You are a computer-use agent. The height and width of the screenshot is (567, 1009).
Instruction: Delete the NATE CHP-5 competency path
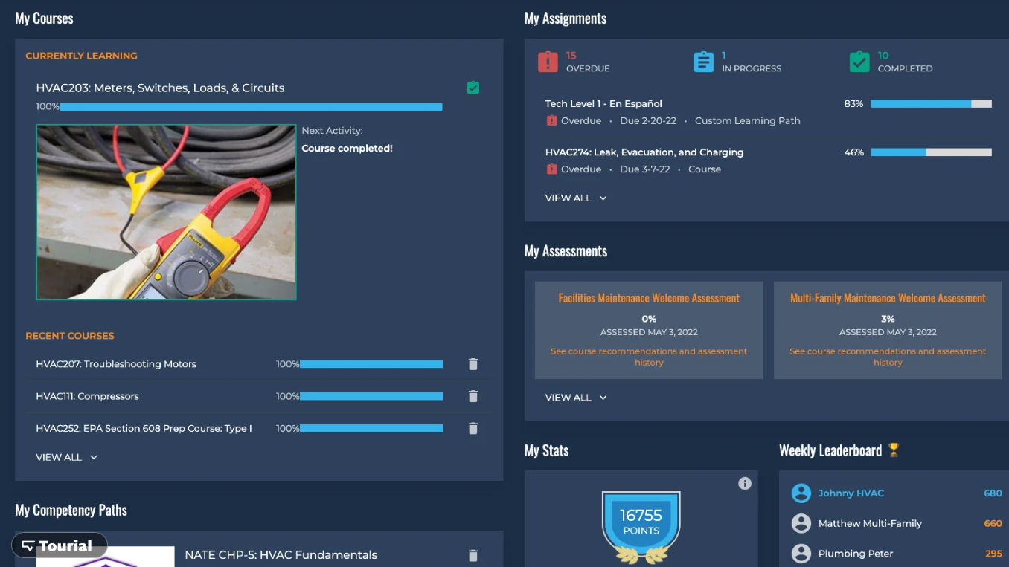pyautogui.click(x=473, y=555)
